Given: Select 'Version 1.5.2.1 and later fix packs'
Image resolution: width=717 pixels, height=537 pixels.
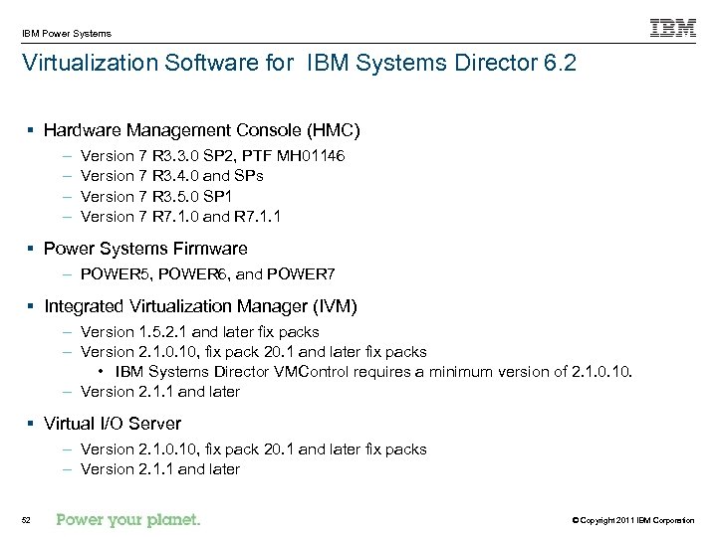Looking at the screenshot, I should click(x=200, y=332).
